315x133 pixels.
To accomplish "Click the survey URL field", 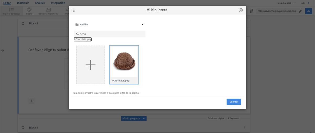I will point(277,11).
